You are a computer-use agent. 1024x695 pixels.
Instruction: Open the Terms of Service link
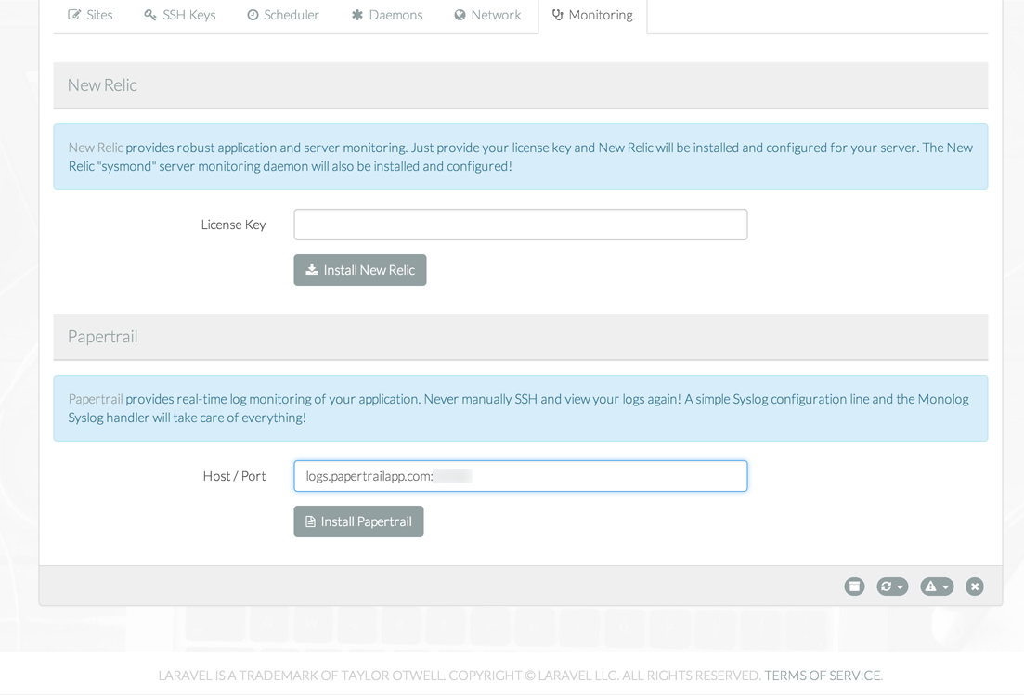[x=823, y=676]
